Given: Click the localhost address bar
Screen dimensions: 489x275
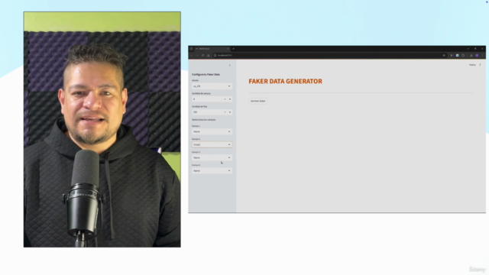Looking at the screenshot, I should click(329, 55).
